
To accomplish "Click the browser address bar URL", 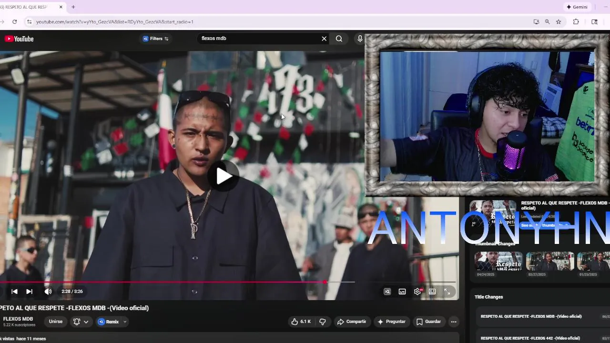I will tap(115, 22).
